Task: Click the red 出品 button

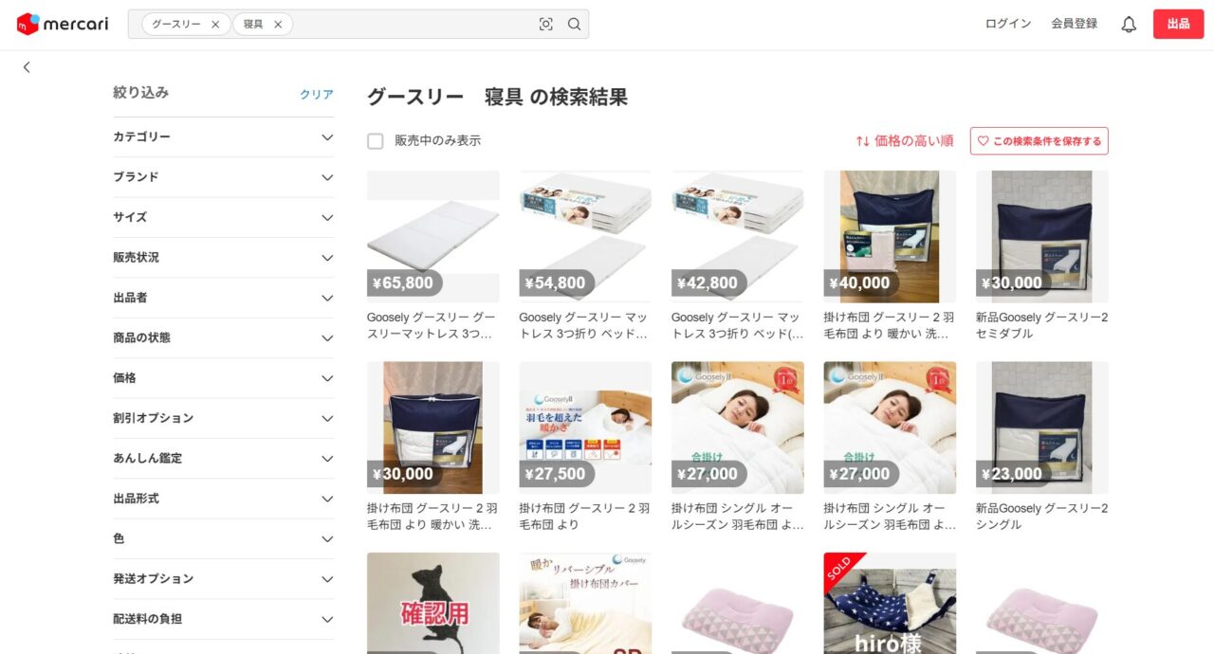Action: 1178,24
